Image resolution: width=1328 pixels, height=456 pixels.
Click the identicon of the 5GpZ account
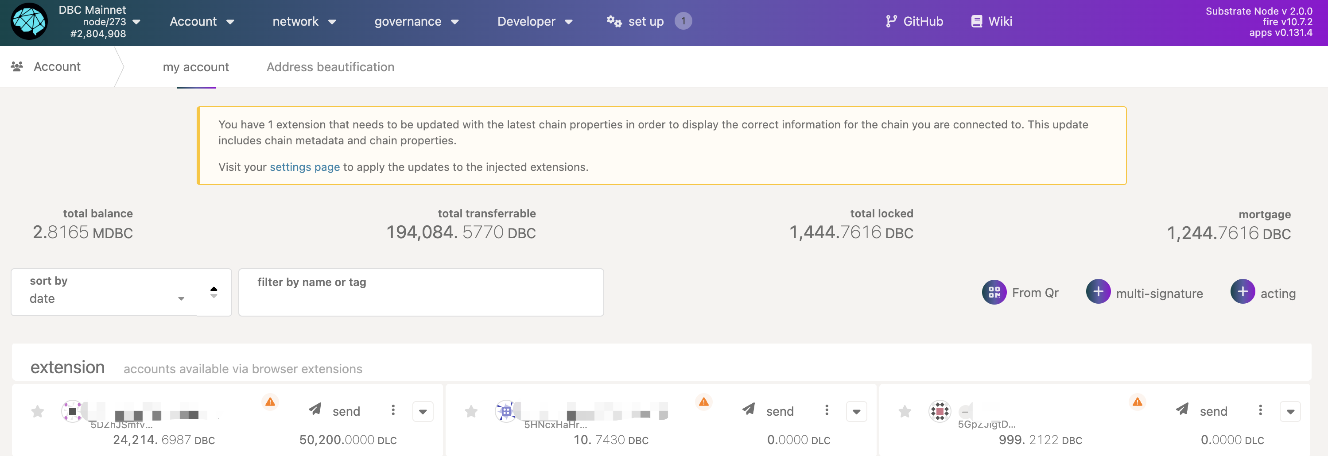pyautogui.click(x=939, y=411)
